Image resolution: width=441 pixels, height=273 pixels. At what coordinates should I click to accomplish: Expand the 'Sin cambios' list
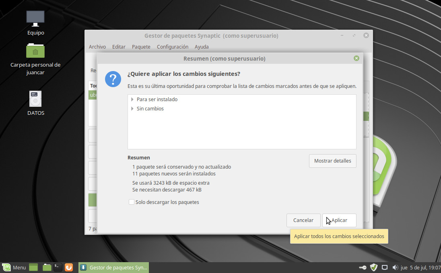click(x=132, y=108)
